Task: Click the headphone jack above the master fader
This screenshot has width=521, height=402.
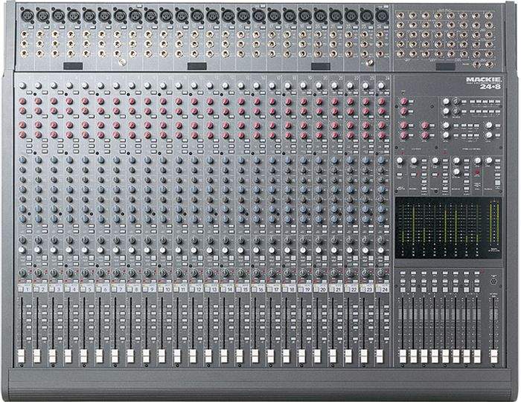Action: [494, 281]
